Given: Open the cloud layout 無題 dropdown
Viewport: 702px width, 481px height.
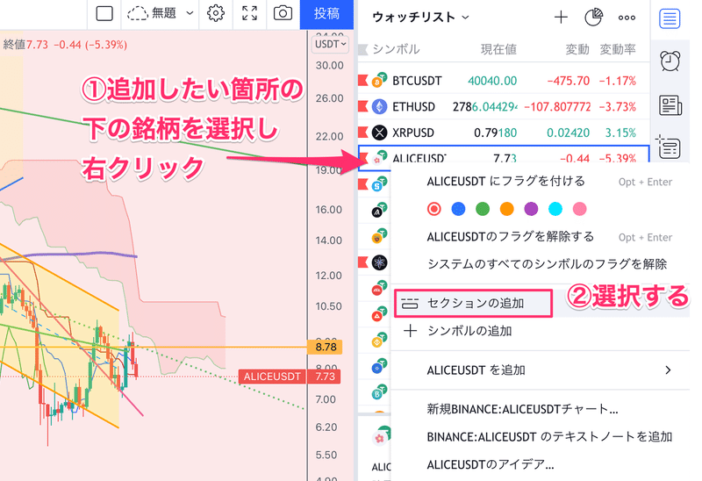Looking at the screenshot, I should 161,13.
